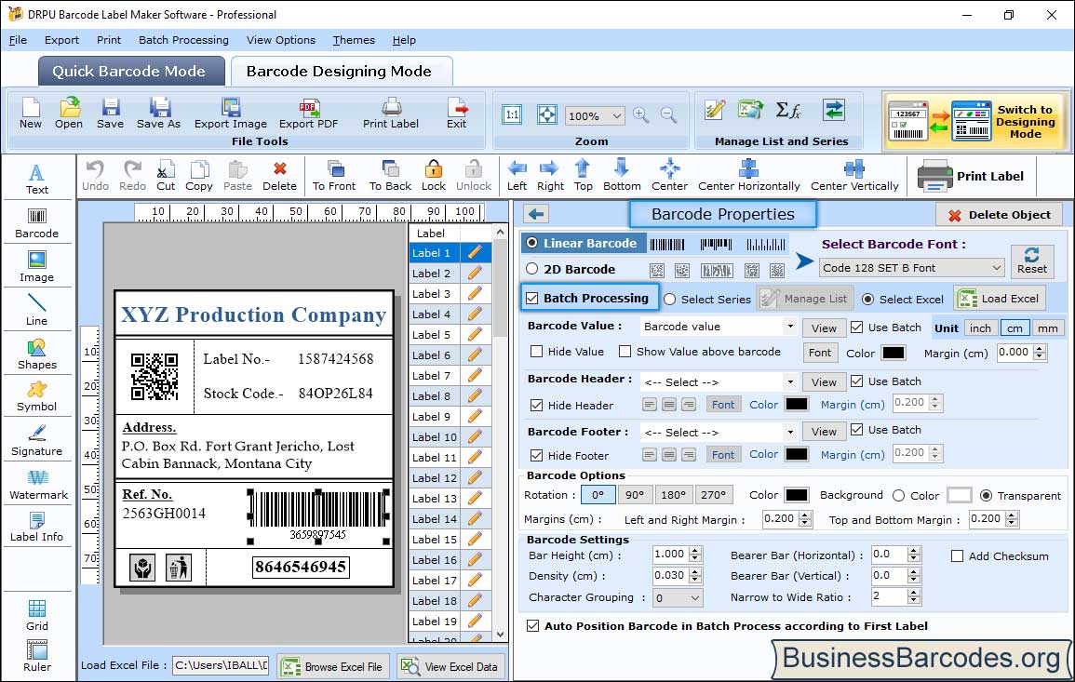This screenshot has height=682, width=1075.
Task: Click the Delete toolbar icon
Action: point(280,176)
